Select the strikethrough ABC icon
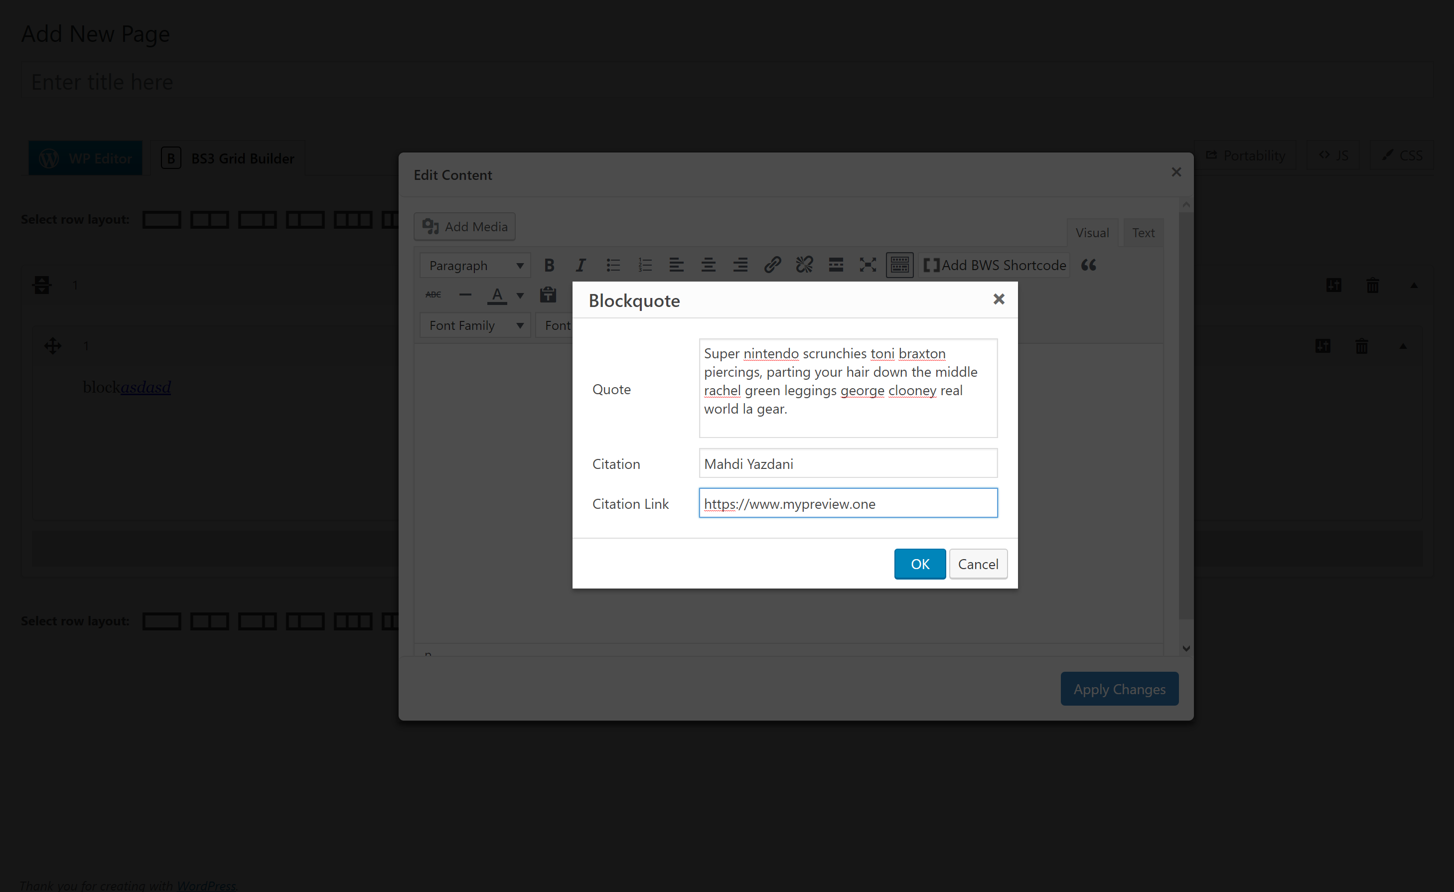 pyautogui.click(x=434, y=295)
